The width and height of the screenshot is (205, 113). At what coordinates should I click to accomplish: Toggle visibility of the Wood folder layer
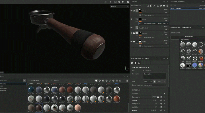pos(132,11)
